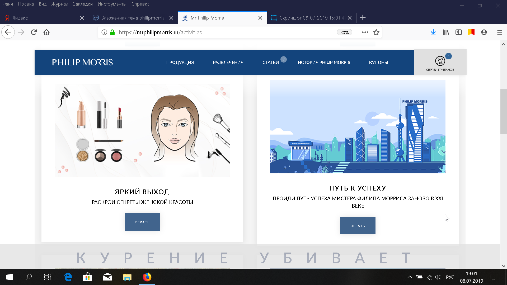Open the СТАТЬИ section
This screenshot has width=507, height=285.
tap(271, 62)
